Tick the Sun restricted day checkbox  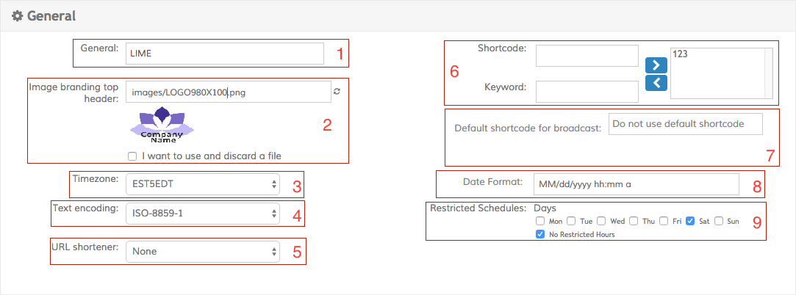(719, 220)
